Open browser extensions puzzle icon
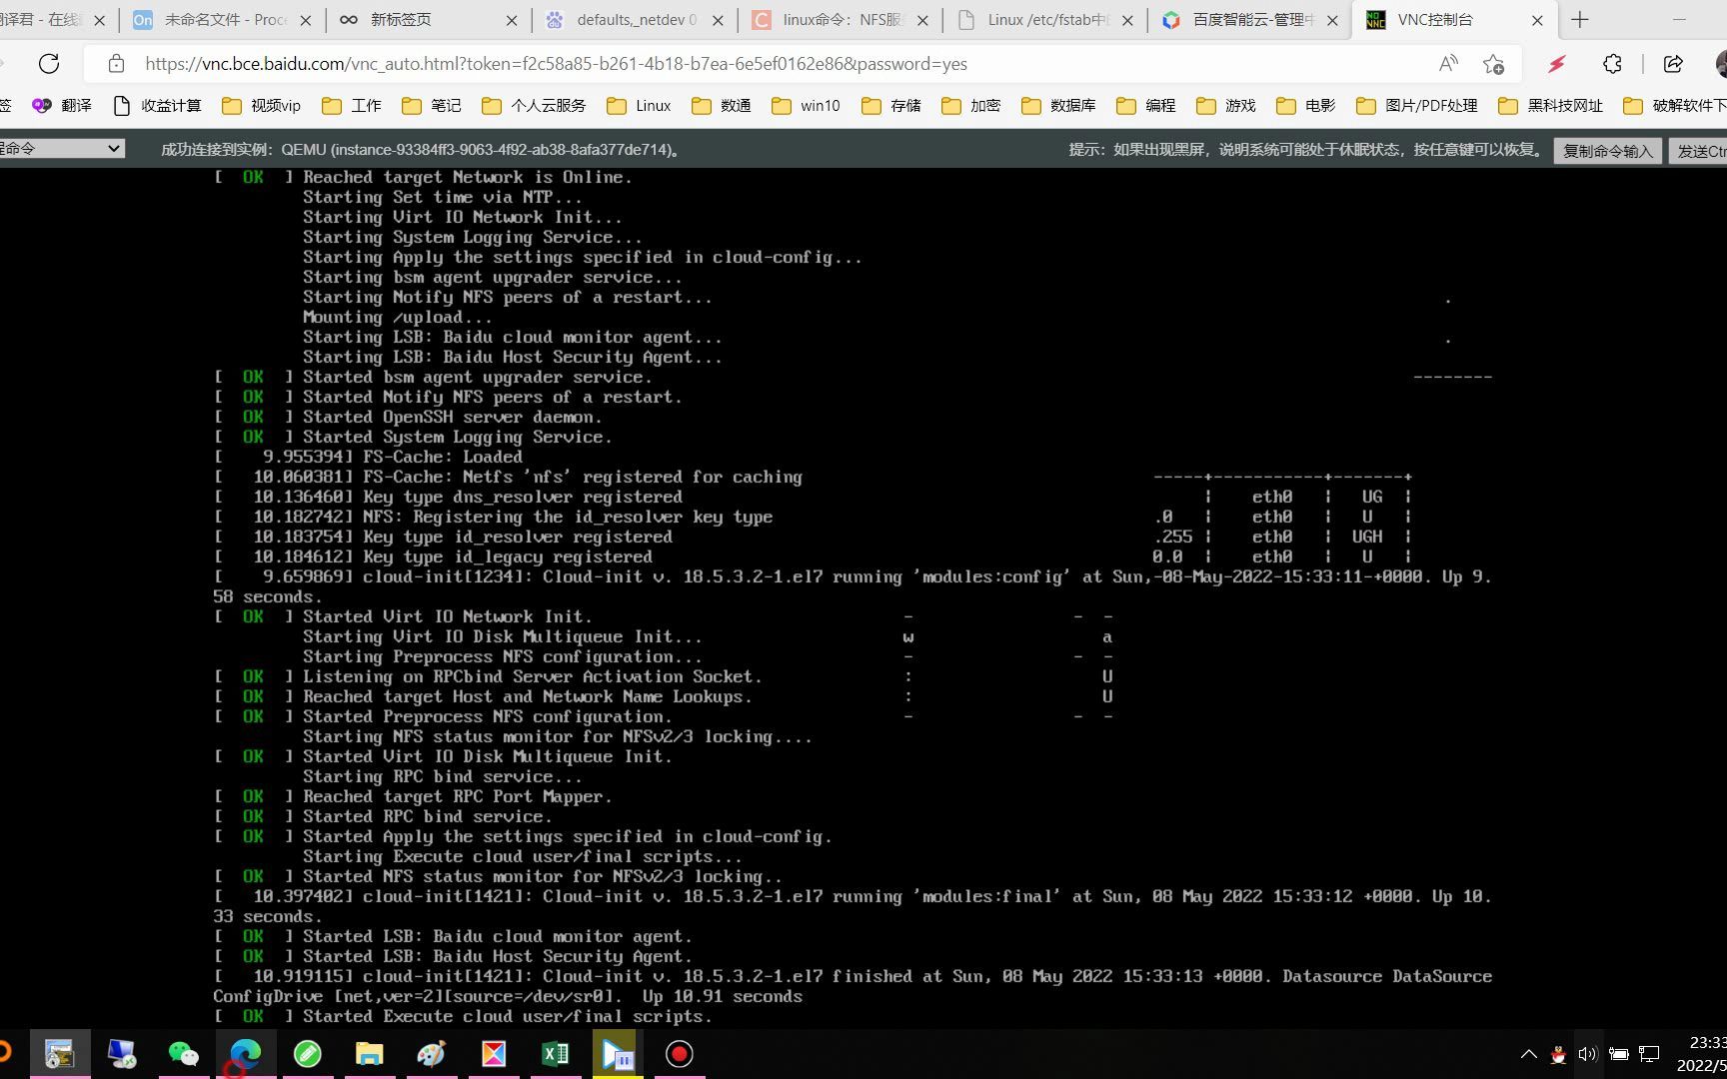Image resolution: width=1727 pixels, height=1079 pixels. point(1612,64)
